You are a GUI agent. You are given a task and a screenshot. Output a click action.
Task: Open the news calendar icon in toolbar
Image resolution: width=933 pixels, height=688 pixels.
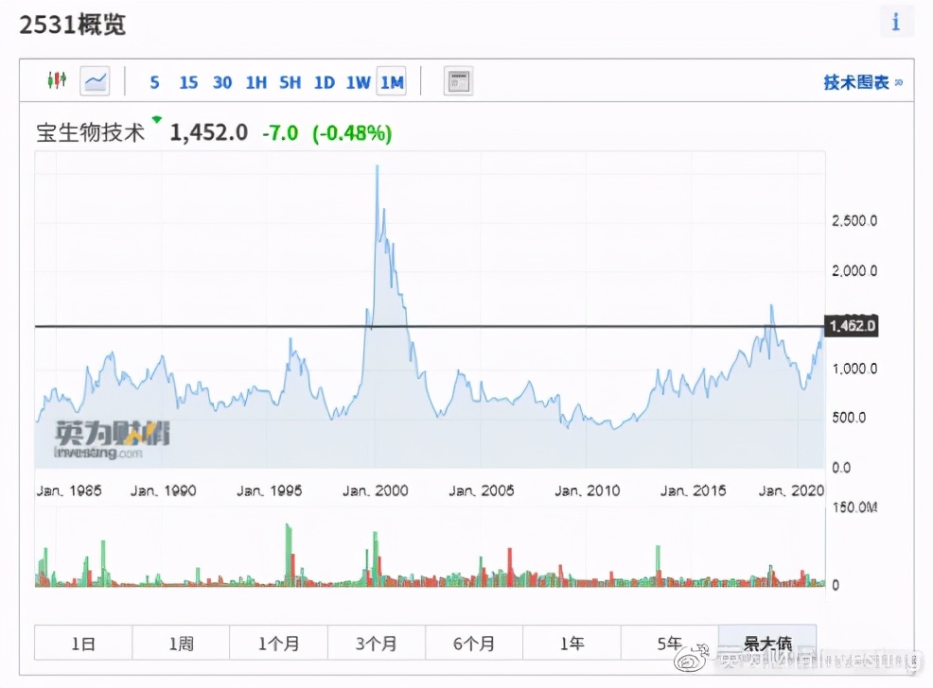point(458,82)
